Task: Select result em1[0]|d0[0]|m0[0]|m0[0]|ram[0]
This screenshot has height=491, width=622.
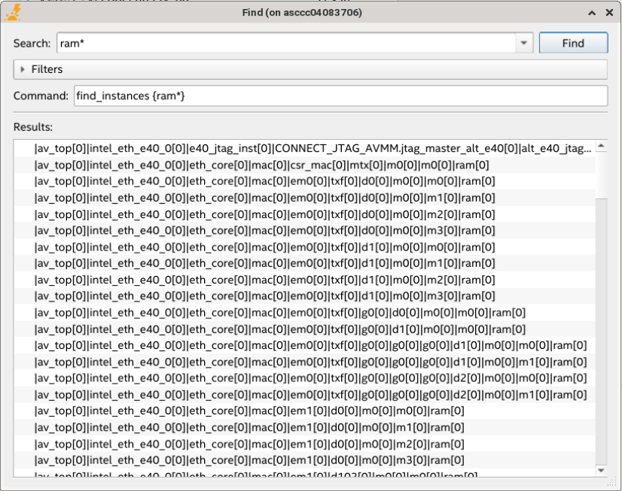Action: click(x=305, y=411)
